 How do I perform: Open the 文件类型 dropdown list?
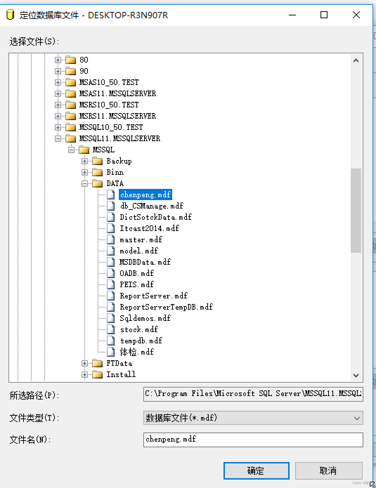[x=253, y=418]
